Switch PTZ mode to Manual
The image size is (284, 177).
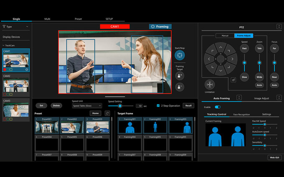225,35
